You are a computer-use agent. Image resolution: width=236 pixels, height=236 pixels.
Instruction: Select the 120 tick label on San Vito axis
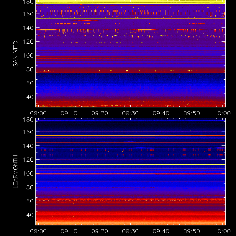coord(28,42)
